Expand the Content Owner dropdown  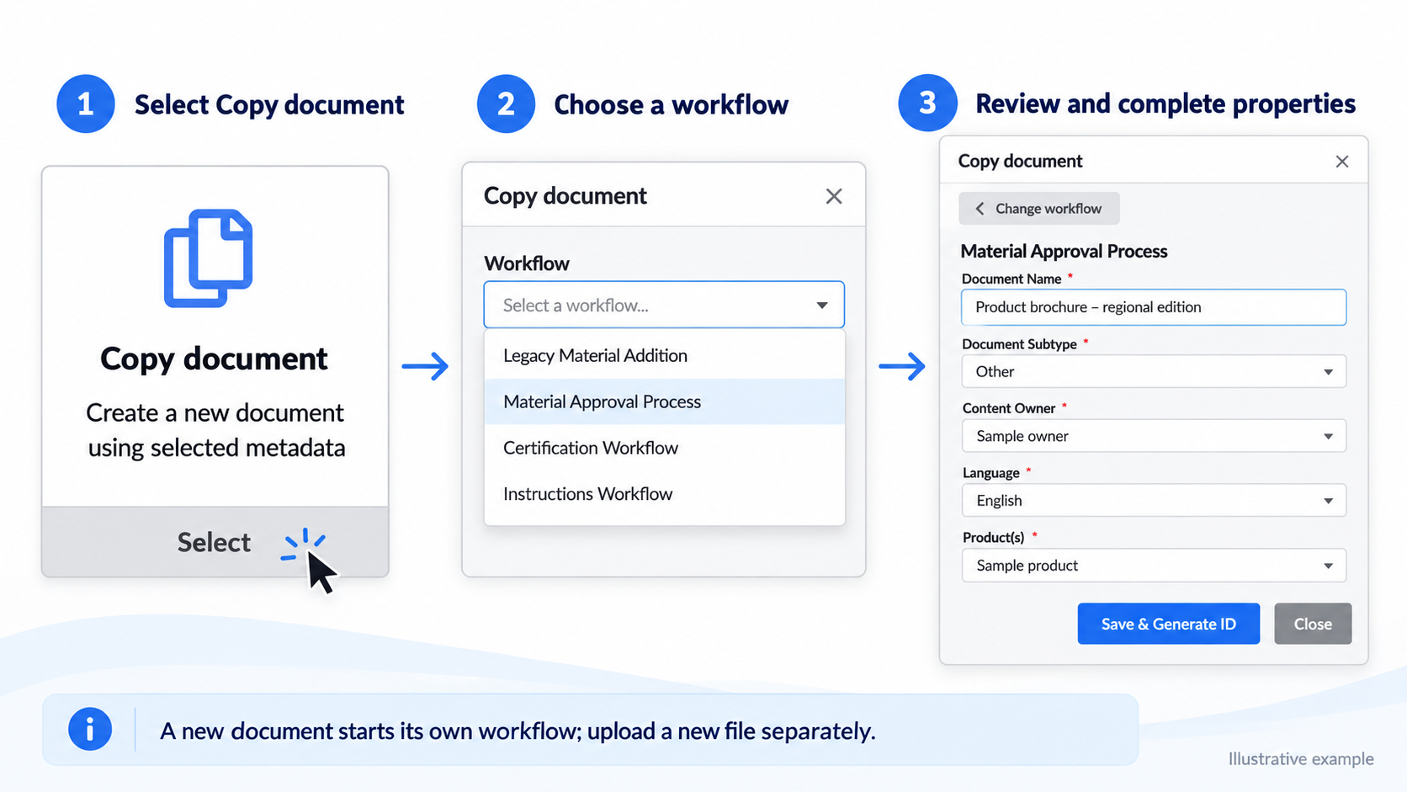pyautogui.click(x=1153, y=436)
